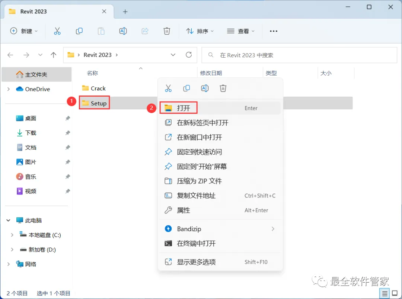Open 主文件夹 in the sidebar
The width and height of the screenshot is (402, 299).
click(x=36, y=74)
